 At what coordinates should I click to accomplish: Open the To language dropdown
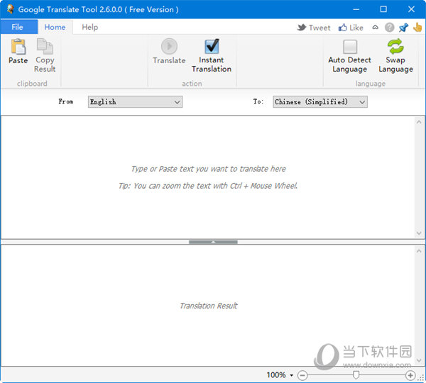coord(320,102)
